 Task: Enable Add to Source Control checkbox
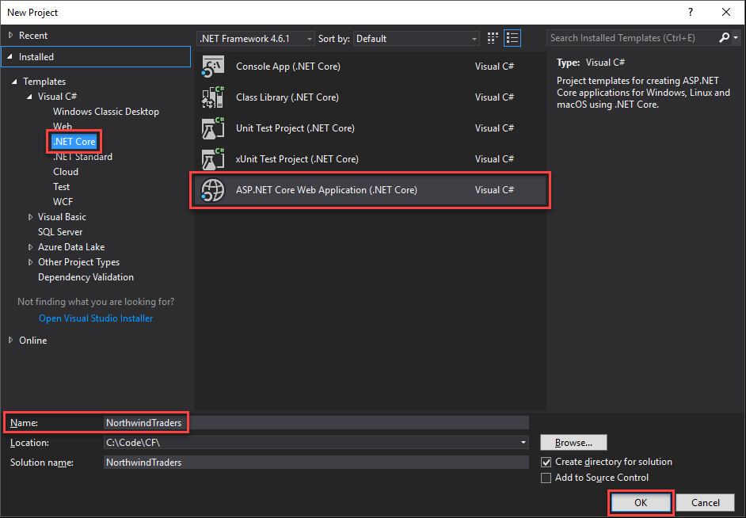[x=546, y=478]
